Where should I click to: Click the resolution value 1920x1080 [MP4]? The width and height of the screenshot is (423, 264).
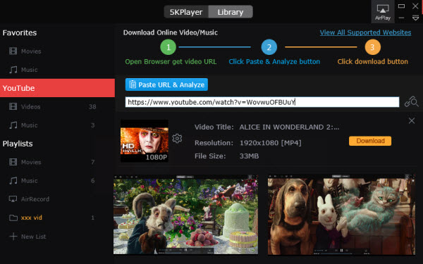point(270,143)
